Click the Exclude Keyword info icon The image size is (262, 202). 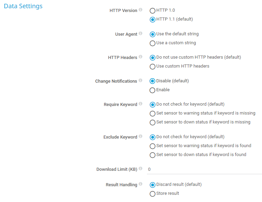pyautogui.click(x=141, y=137)
